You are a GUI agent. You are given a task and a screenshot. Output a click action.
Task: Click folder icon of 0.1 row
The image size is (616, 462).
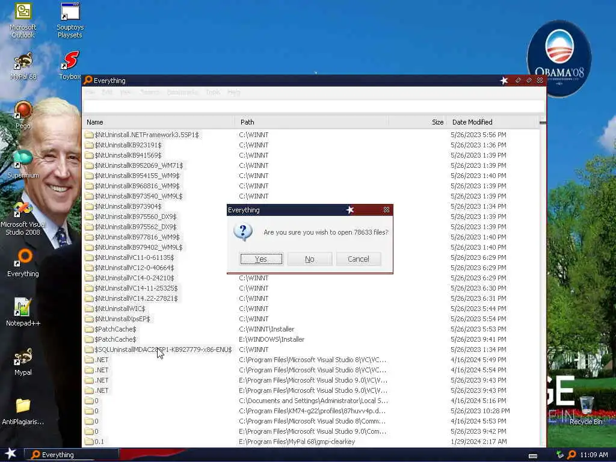89,442
